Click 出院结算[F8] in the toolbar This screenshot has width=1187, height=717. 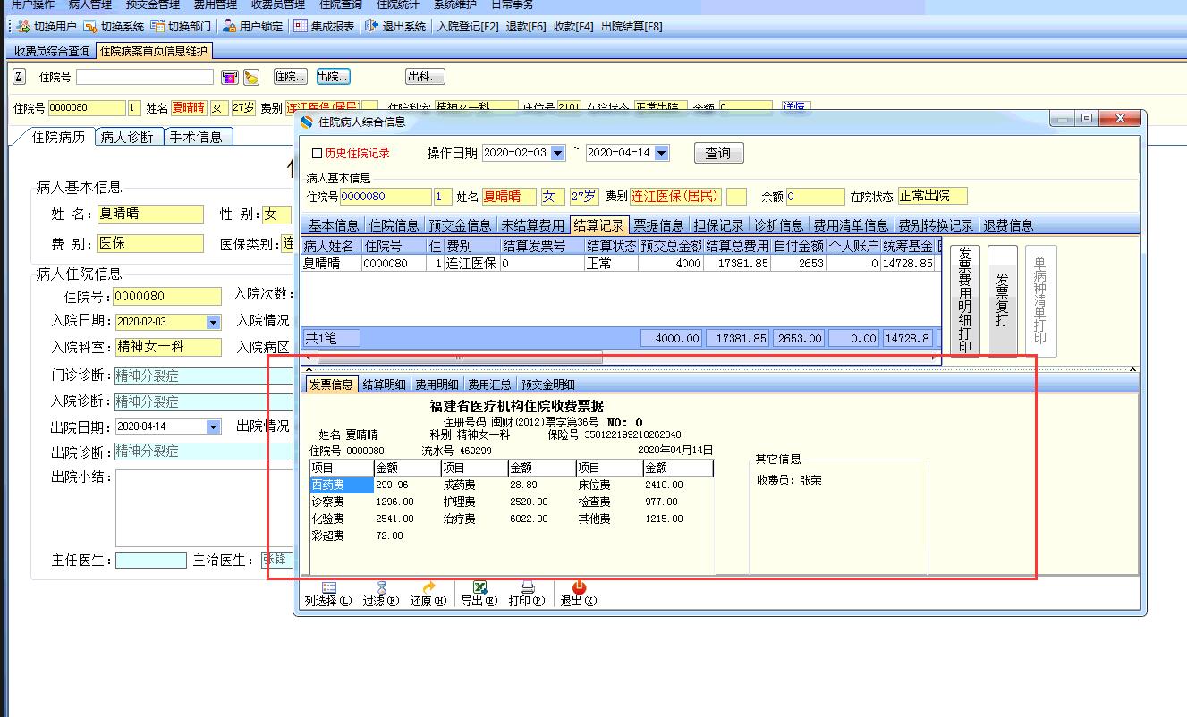(x=632, y=27)
